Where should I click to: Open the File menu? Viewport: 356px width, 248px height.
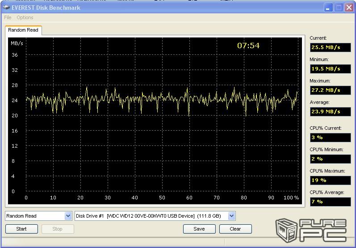[x=8, y=17]
